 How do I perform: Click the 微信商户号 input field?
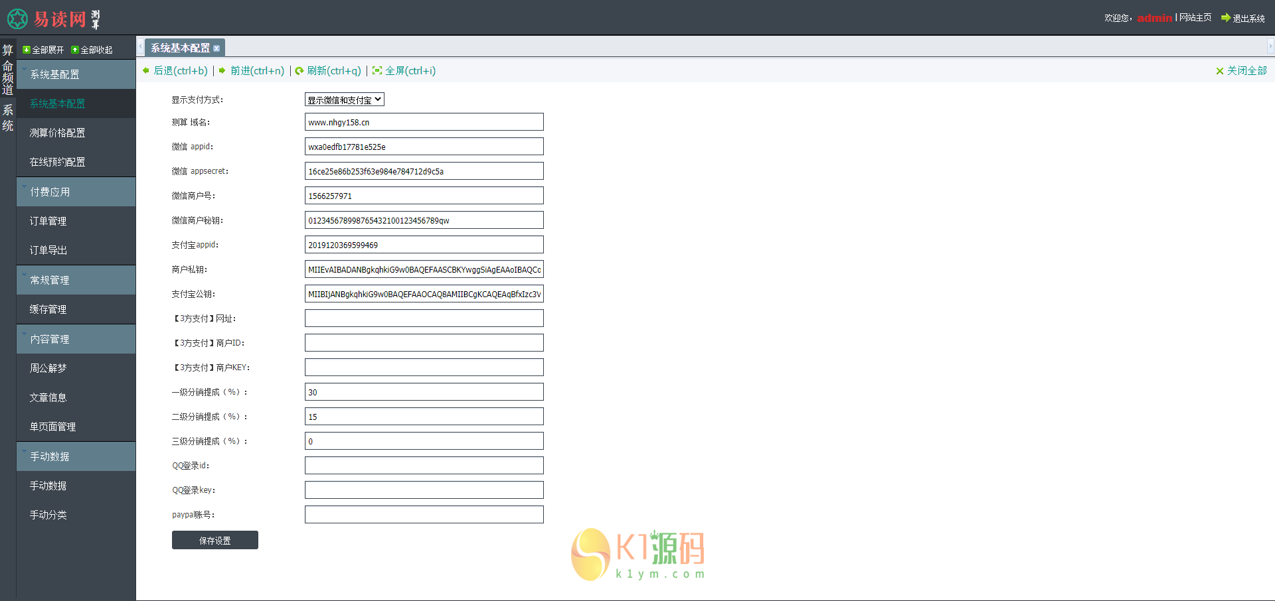[424, 196]
